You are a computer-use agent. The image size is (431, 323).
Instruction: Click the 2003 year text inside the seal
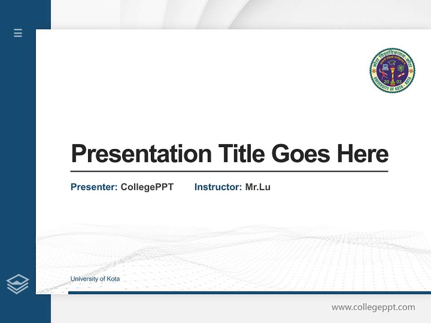(x=392, y=82)
